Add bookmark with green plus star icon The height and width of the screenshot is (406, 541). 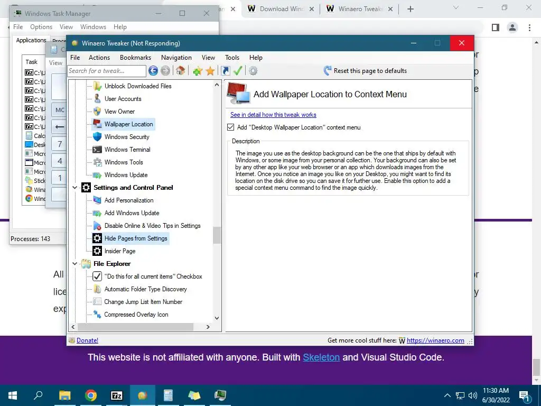(x=198, y=71)
